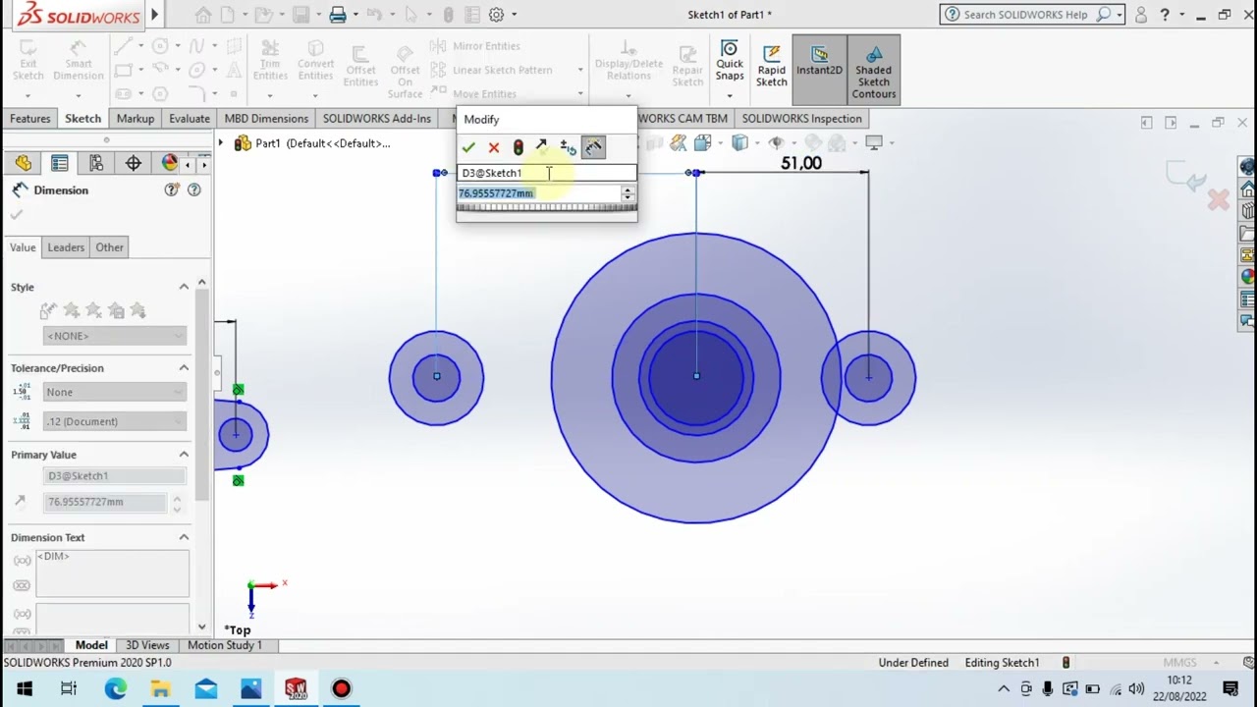
Task: Click the Exit Sketch button
Action: tap(27, 63)
